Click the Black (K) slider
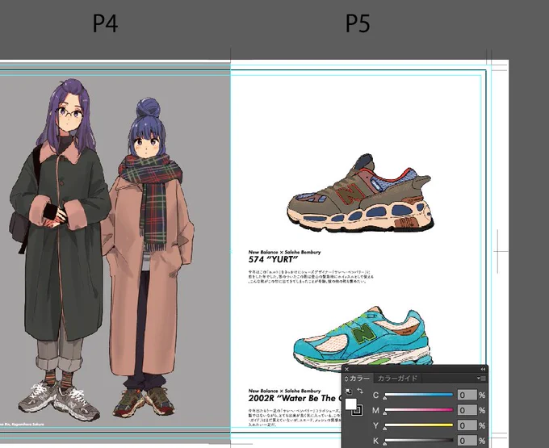549x448 pixels. coord(419,441)
